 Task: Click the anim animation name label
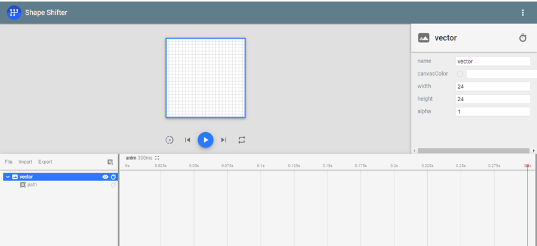click(131, 158)
